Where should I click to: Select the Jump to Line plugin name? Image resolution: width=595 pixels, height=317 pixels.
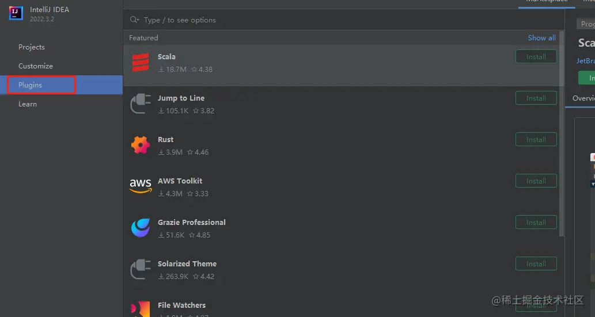pyautogui.click(x=181, y=98)
